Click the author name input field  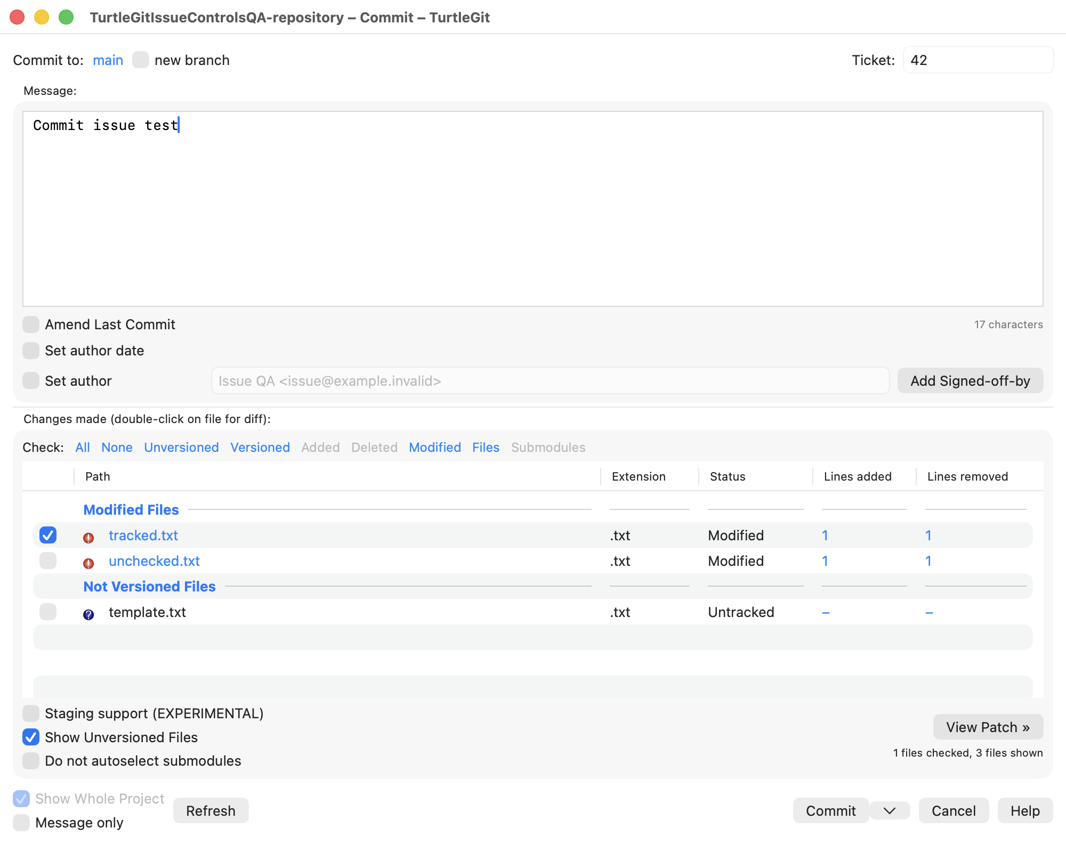(x=550, y=381)
